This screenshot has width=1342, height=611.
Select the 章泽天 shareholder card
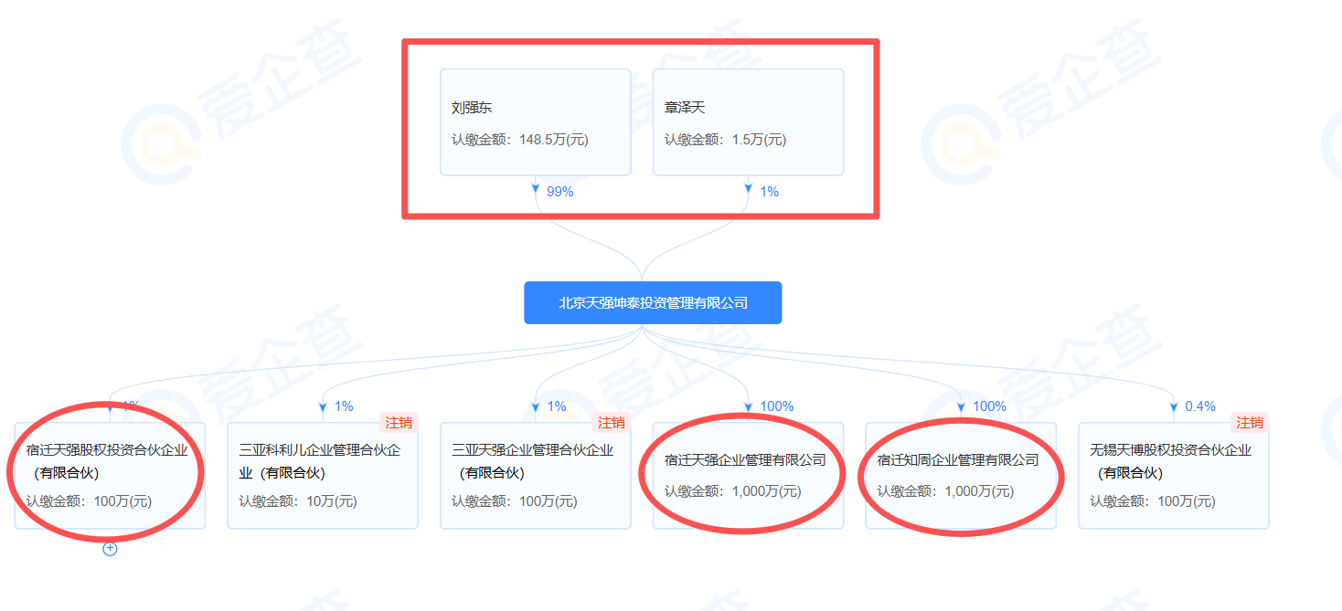[x=748, y=122]
